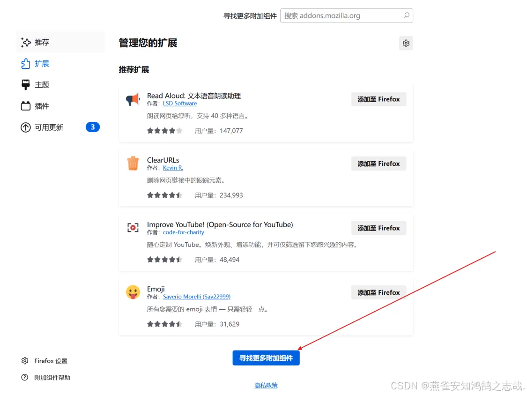This screenshot has width=527, height=395.
Task: Click the blue badge showing 3 updates
Action: [93, 127]
